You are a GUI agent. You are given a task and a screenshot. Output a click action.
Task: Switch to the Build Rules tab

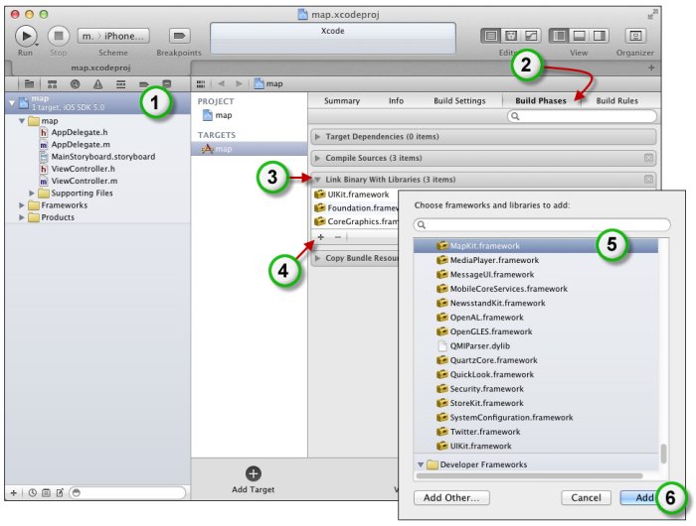click(x=617, y=100)
